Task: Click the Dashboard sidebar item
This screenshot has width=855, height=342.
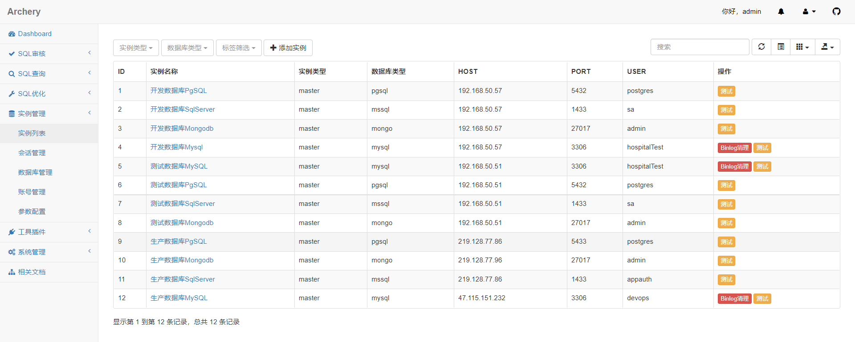Action: [x=34, y=34]
